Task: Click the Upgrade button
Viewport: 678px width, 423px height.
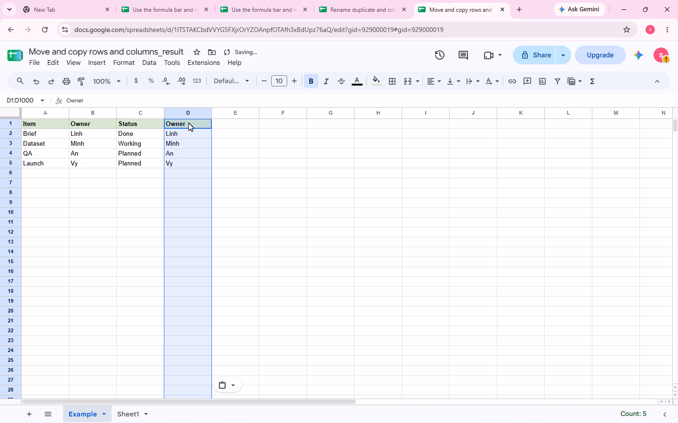Action: coord(600,55)
